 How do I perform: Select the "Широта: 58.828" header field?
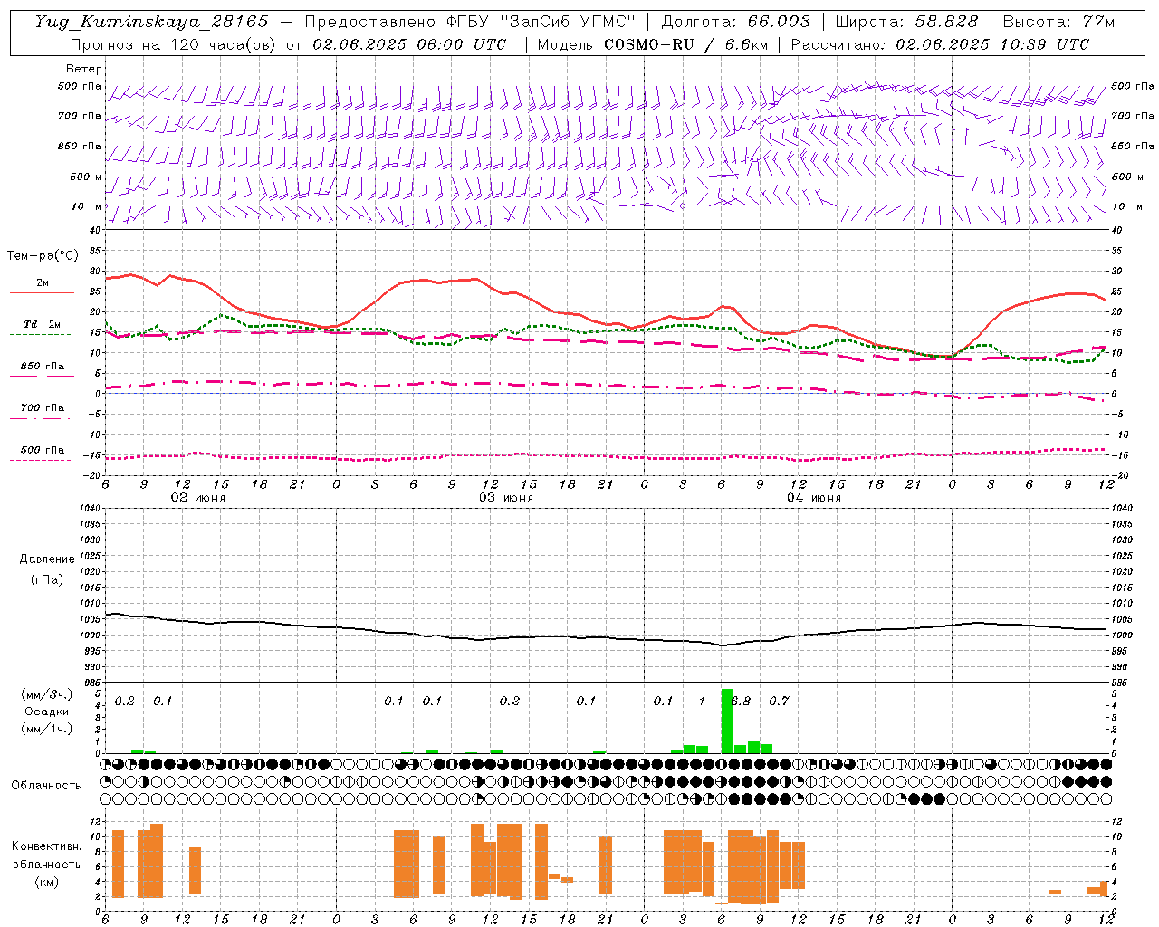[x=906, y=22]
